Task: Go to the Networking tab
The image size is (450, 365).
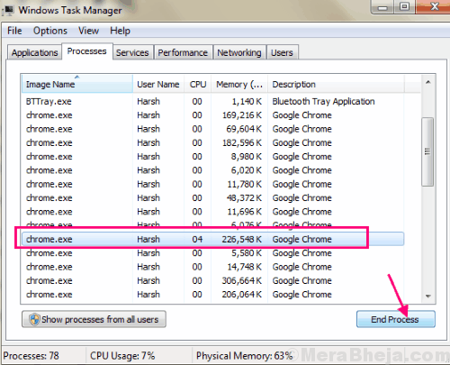Action: pos(239,52)
